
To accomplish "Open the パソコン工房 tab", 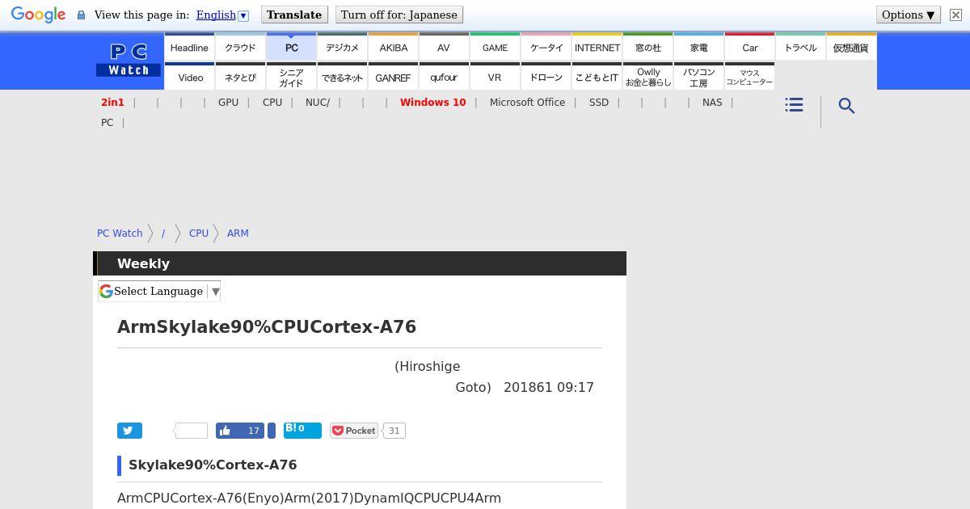I will 698,77.
